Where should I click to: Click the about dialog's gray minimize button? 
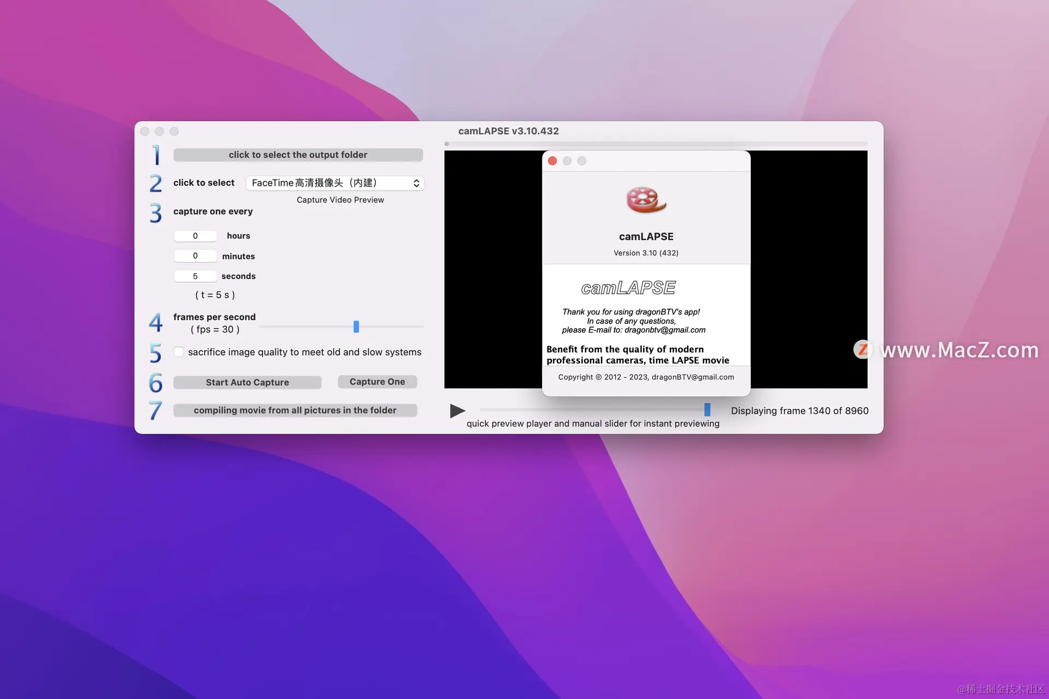click(x=567, y=161)
